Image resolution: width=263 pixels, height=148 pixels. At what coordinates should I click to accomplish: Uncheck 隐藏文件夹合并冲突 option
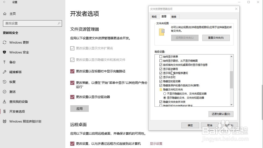161,102
